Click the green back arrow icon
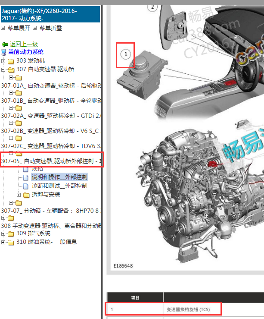This screenshot has width=264, height=319. 5,44
